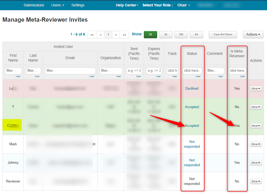Clear the Organization filter
Screen dimensions: 267x194
tap(119, 77)
